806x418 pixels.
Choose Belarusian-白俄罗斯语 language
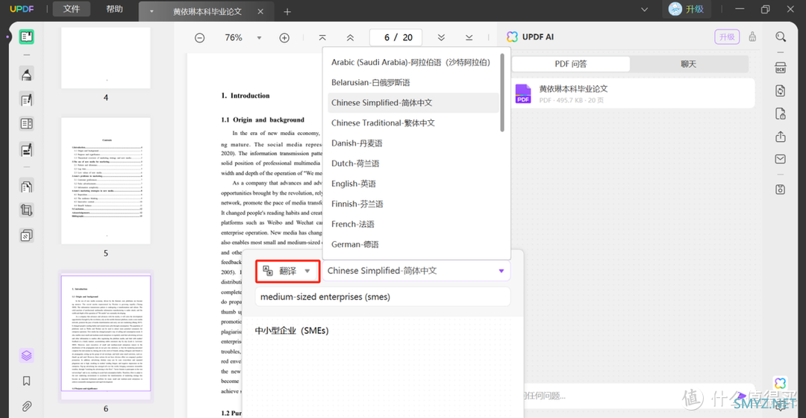click(x=413, y=82)
